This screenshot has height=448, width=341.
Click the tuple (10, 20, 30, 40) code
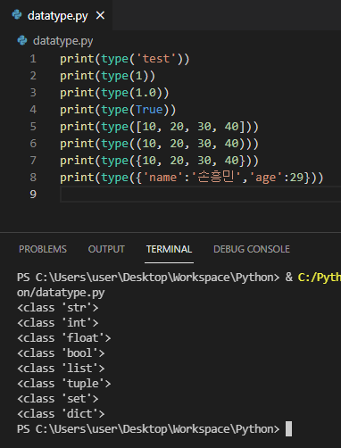(190, 144)
